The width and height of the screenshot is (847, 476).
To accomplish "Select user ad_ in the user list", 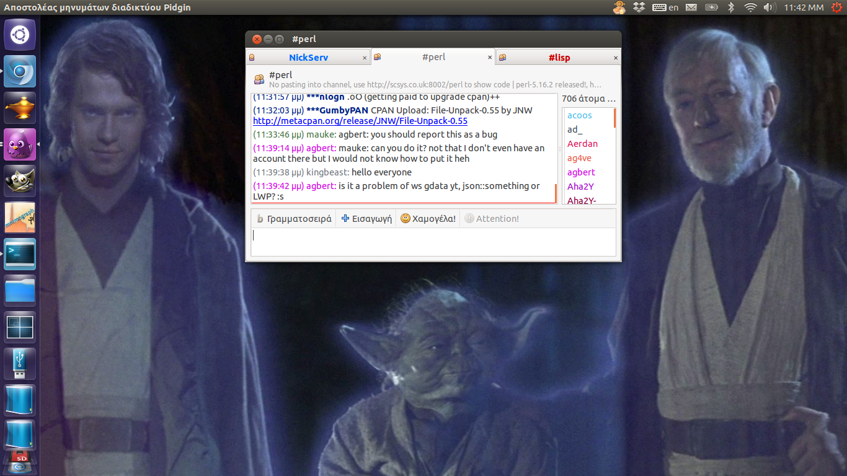I will (575, 130).
